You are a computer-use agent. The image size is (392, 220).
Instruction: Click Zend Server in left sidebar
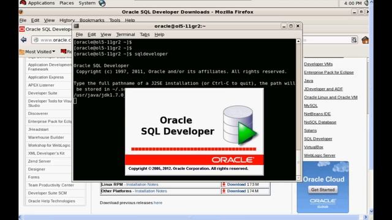click(x=39, y=161)
